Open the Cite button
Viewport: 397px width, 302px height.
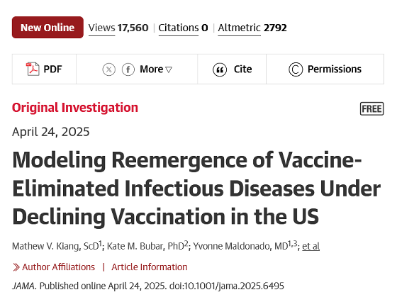(232, 69)
